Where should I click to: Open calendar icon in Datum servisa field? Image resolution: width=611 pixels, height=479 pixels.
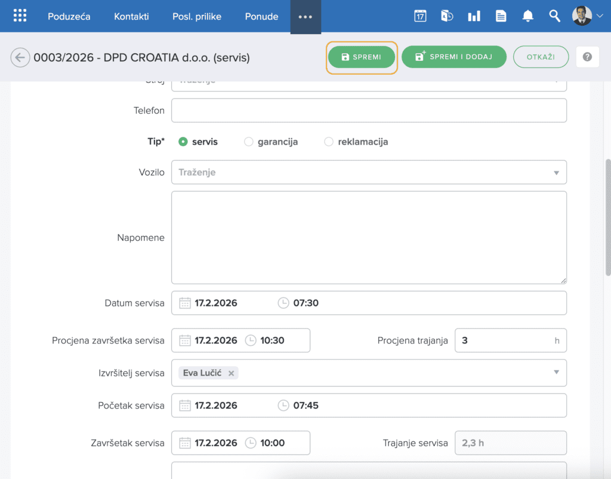point(185,303)
